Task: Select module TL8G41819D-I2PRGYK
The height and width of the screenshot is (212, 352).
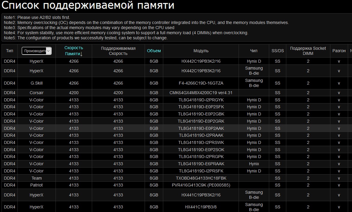Action: pos(201,100)
